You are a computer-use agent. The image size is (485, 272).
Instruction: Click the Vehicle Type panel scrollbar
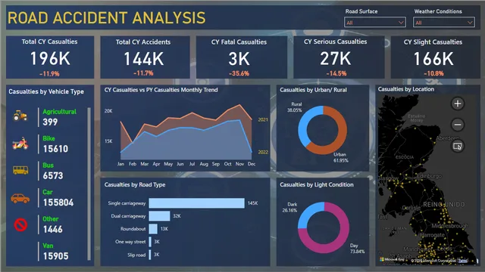89,184
